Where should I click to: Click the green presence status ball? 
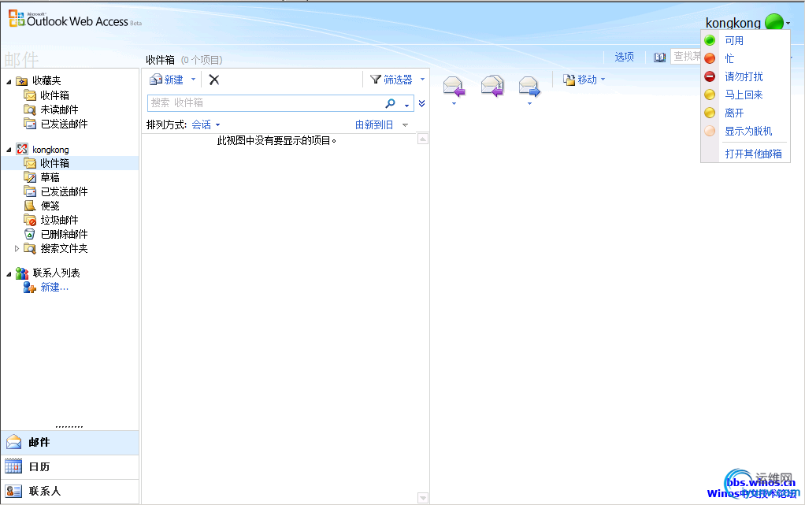773,22
